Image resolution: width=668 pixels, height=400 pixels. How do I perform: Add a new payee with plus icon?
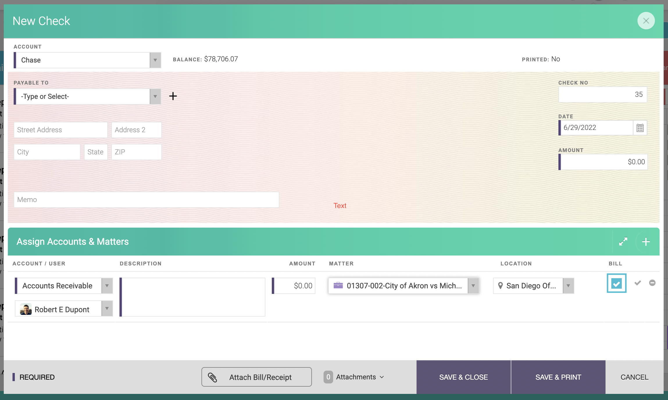point(173,96)
